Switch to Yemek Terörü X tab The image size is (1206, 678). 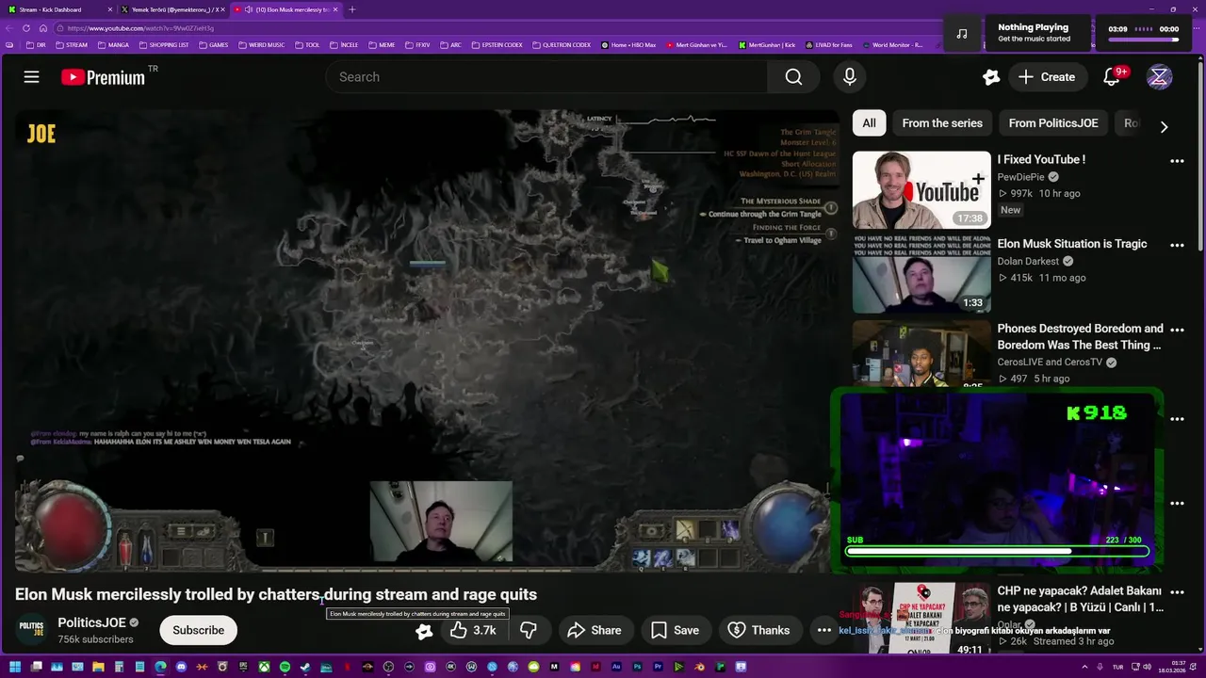pos(174,9)
